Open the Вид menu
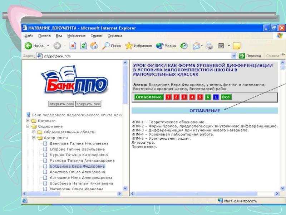 point(59,35)
